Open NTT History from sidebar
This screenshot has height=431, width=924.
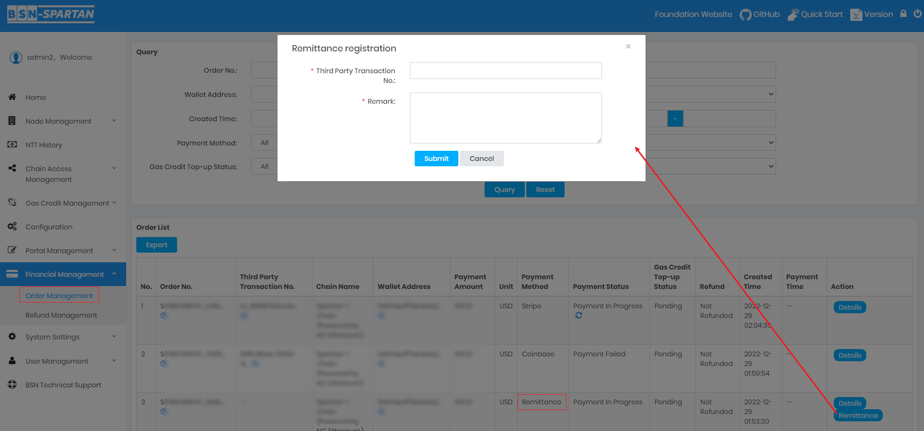coord(44,145)
